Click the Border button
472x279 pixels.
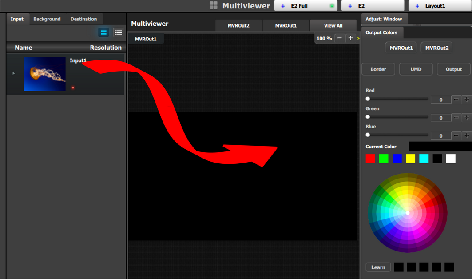coord(378,69)
